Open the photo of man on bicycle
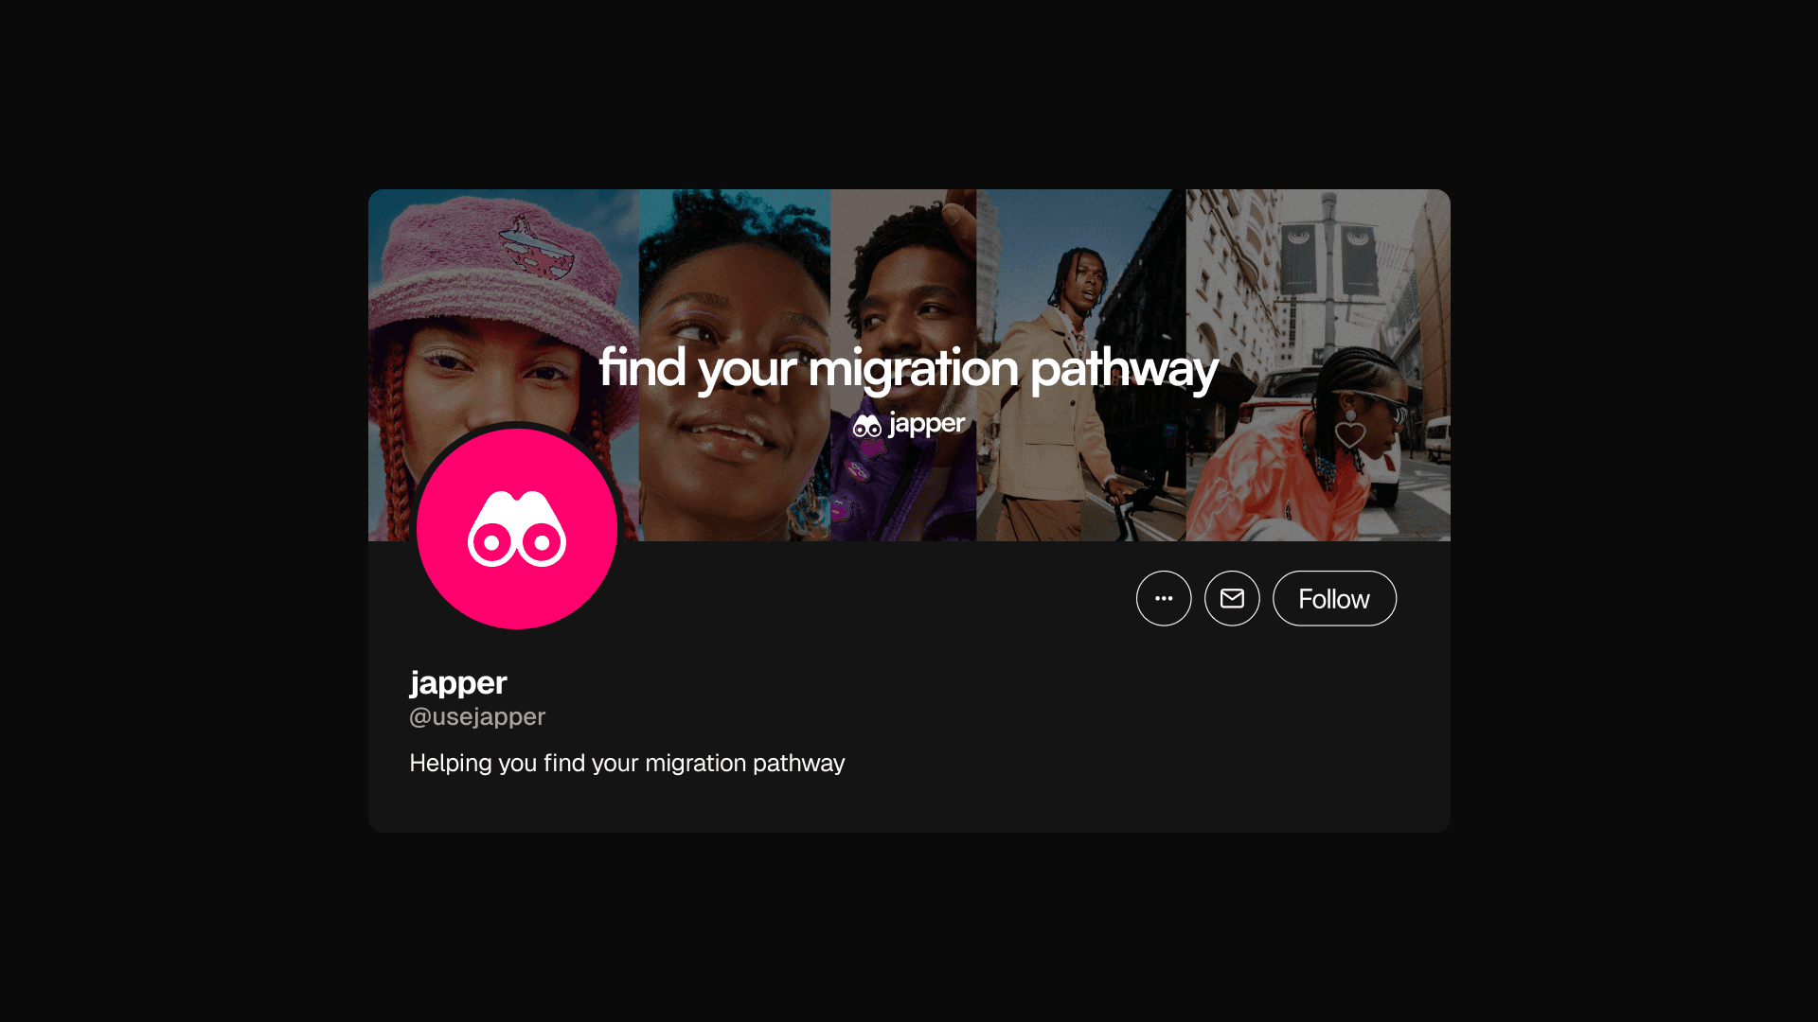The image size is (1818, 1022). point(1081,365)
